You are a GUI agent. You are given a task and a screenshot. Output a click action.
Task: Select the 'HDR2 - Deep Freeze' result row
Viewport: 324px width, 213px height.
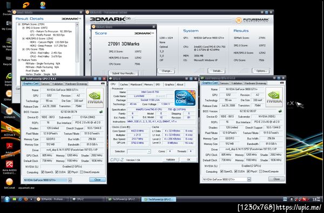click(49, 46)
